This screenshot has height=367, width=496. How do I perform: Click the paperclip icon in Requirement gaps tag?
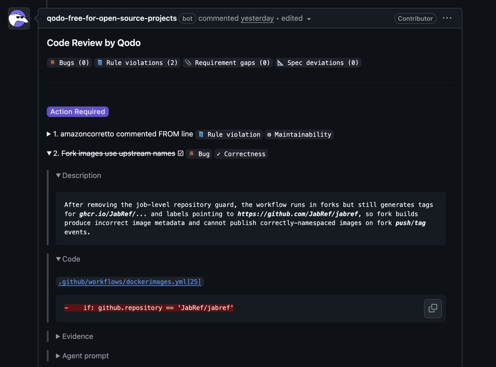(x=188, y=63)
